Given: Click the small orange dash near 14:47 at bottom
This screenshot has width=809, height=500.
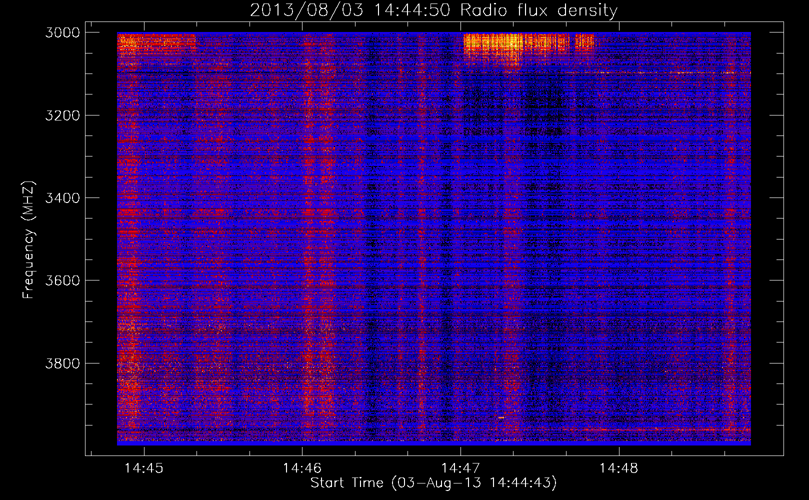Looking at the screenshot, I should point(501,417).
